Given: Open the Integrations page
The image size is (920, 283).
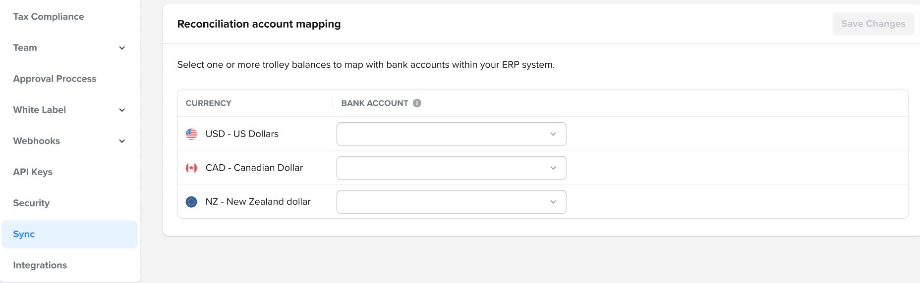Looking at the screenshot, I should pos(40,265).
